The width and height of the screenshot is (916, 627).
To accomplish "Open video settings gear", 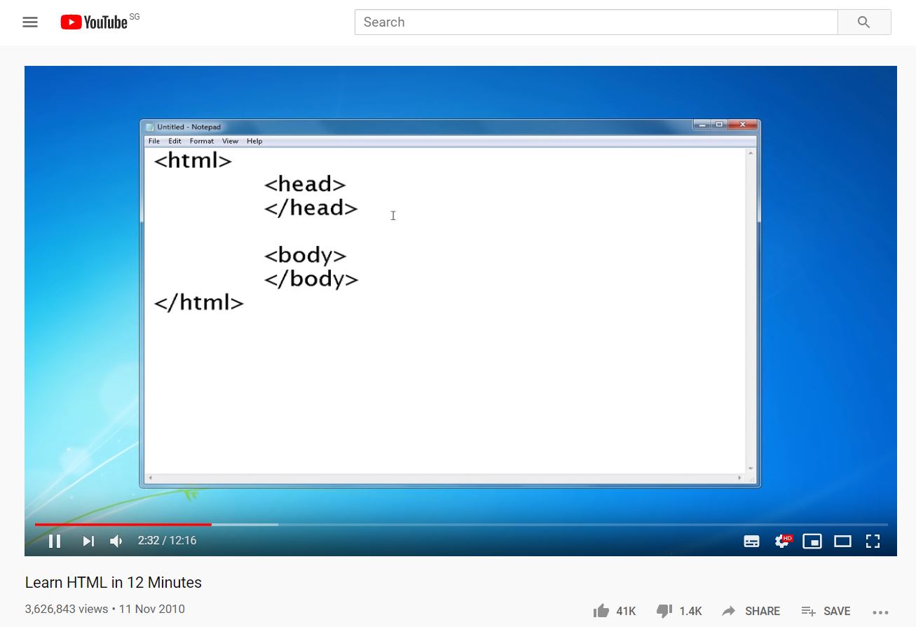I will click(782, 541).
